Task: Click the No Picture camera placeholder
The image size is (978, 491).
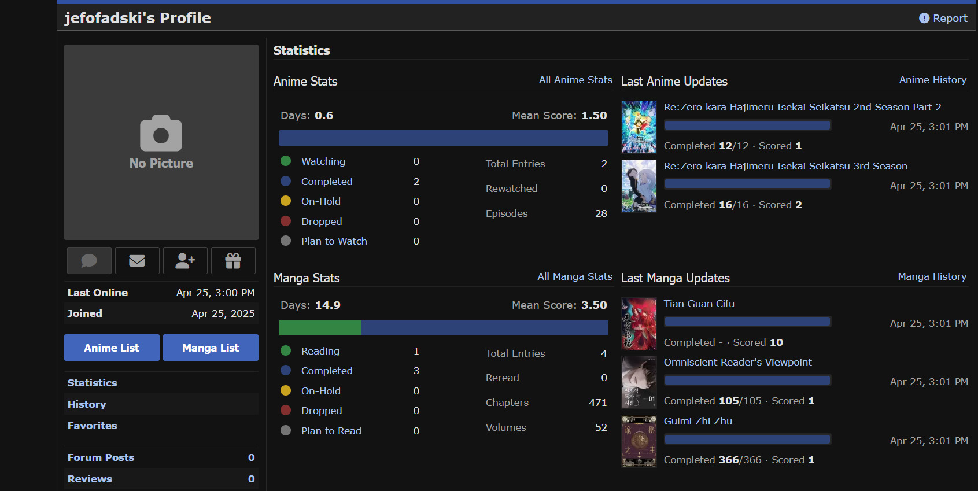Action: pyautogui.click(x=161, y=142)
